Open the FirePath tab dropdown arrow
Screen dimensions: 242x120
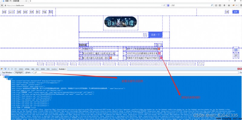66,69
